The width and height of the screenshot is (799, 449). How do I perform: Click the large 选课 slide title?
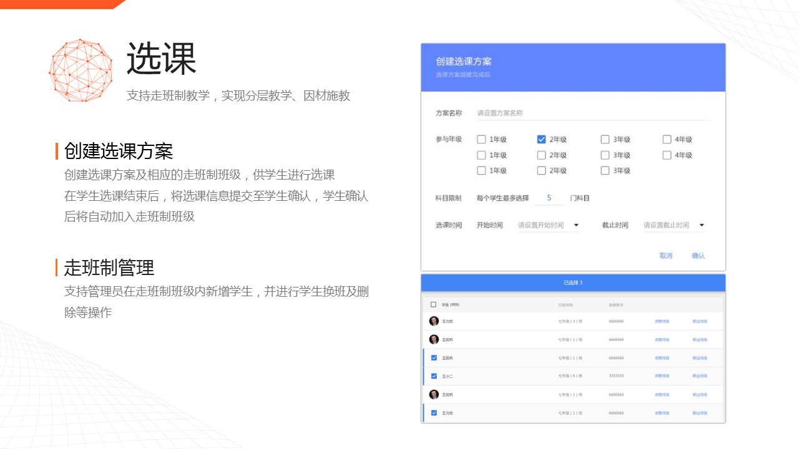162,59
